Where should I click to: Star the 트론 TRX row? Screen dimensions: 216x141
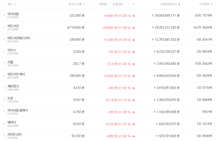4,99
